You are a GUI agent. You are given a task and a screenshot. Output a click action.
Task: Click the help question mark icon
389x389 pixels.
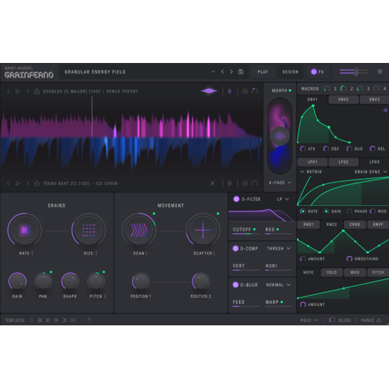pyautogui.click(x=89, y=320)
